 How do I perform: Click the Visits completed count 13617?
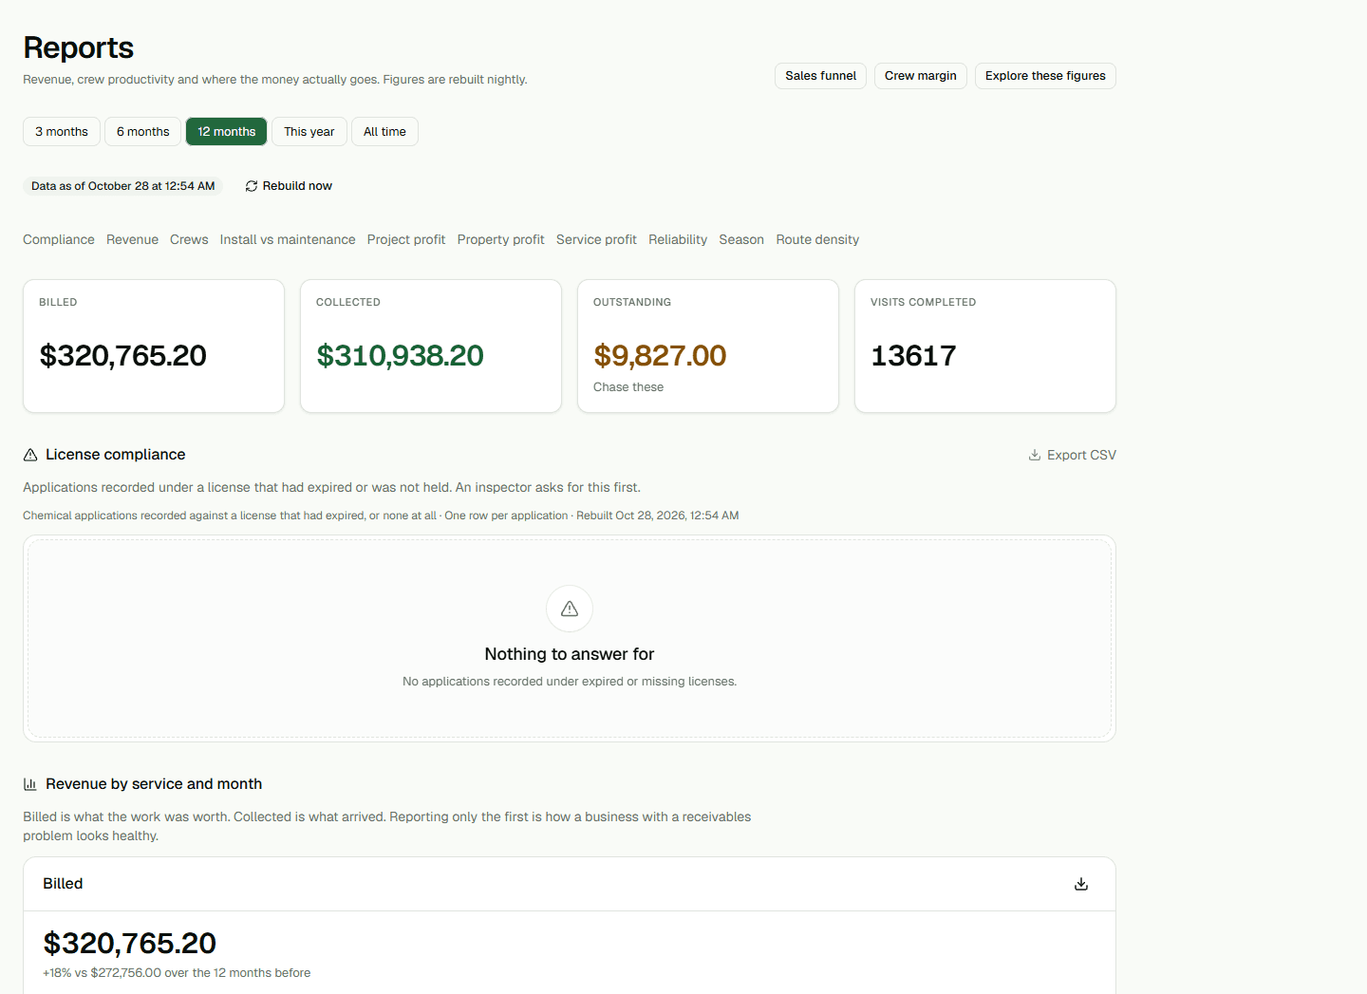913,356
